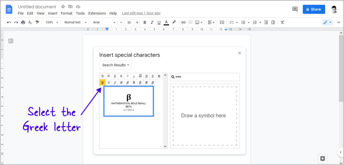Open bulleted list options dropdown arrow
Viewport: 344px width, 165px height.
point(249,23)
